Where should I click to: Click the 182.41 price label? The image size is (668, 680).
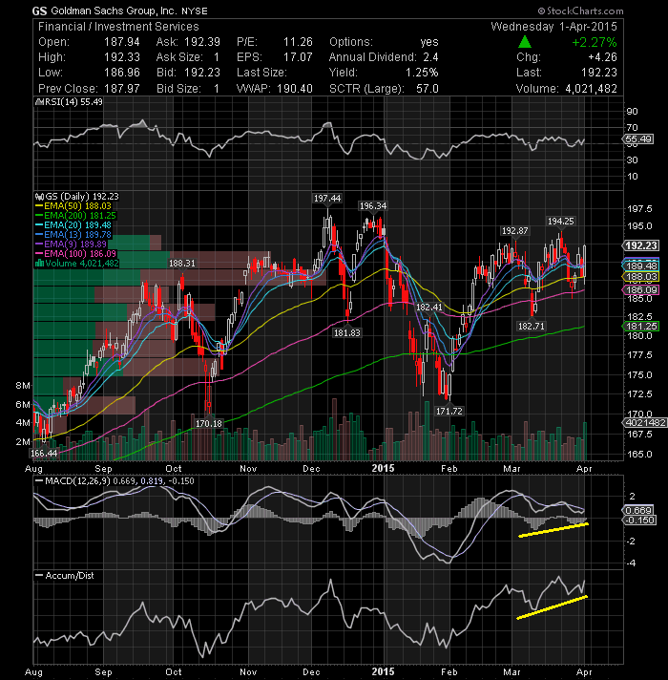[428, 307]
